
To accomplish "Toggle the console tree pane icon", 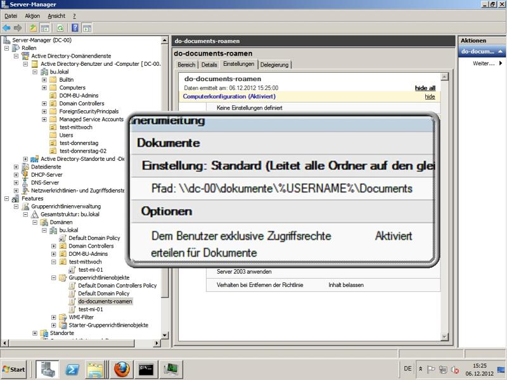I will pyautogui.click(x=45, y=28).
